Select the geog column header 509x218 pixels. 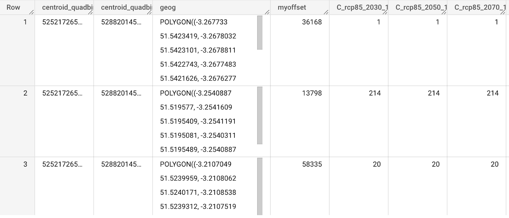(168, 7)
